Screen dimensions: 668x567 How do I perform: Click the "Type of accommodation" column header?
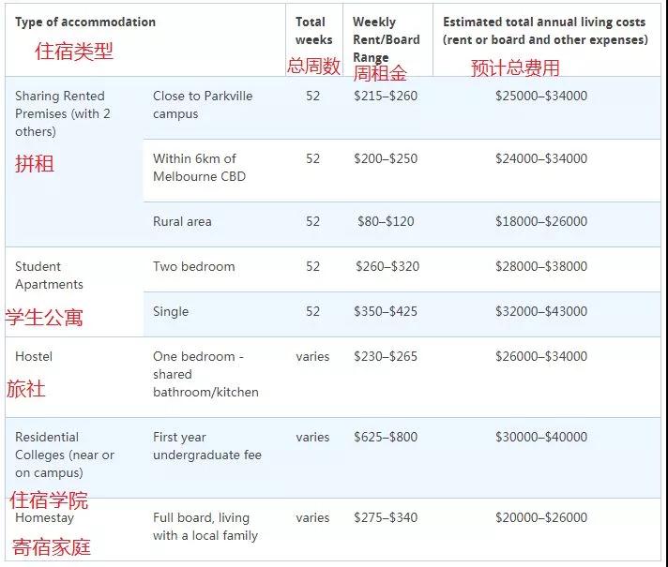[x=85, y=22]
